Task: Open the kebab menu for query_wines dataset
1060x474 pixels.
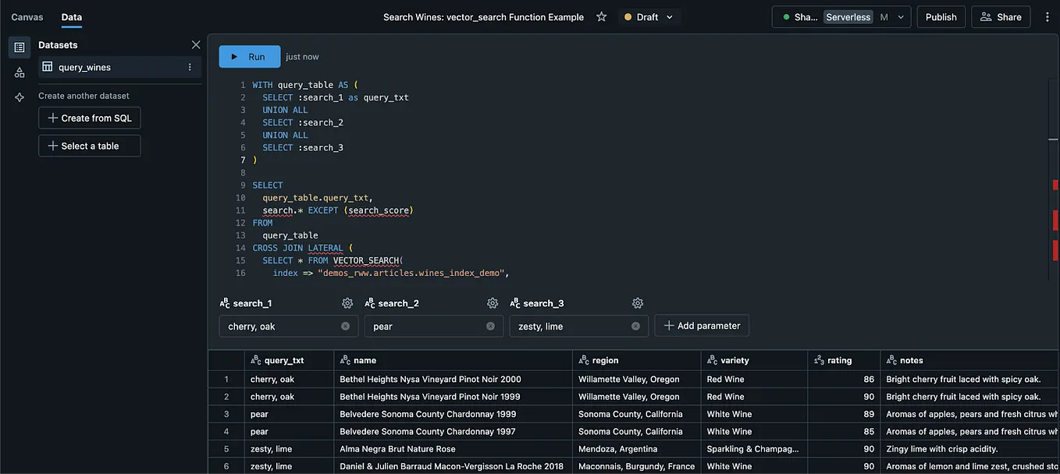Action: [x=188, y=66]
